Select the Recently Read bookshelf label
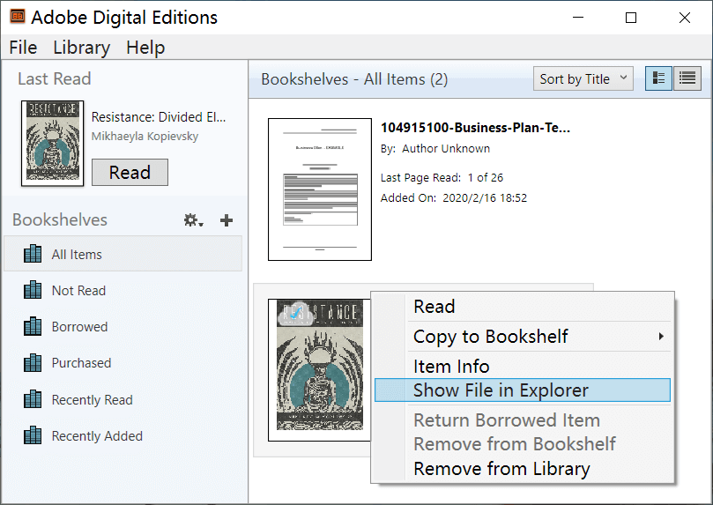The height and width of the screenshot is (505, 713). pyautogui.click(x=93, y=399)
